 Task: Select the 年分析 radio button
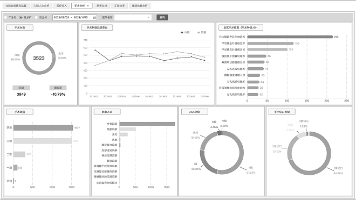(x=6, y=17)
